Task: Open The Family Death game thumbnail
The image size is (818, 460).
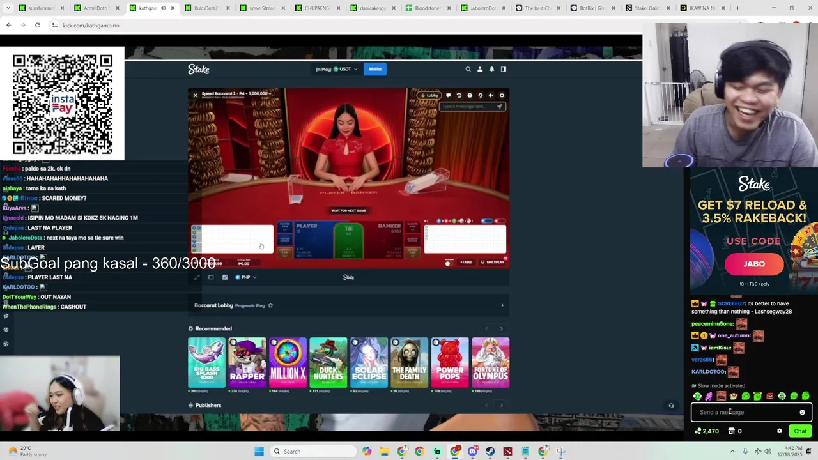Action: point(409,362)
